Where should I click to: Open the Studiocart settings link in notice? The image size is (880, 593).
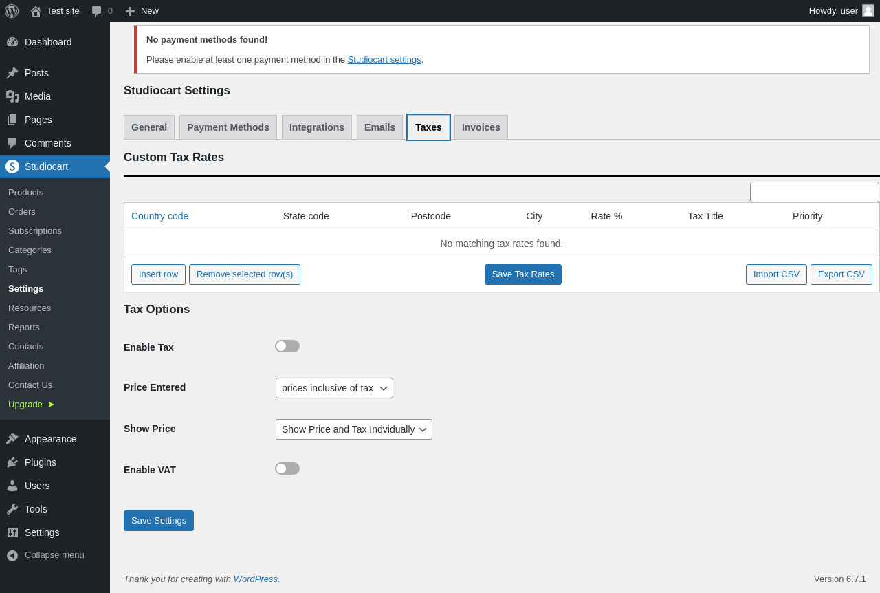384,60
